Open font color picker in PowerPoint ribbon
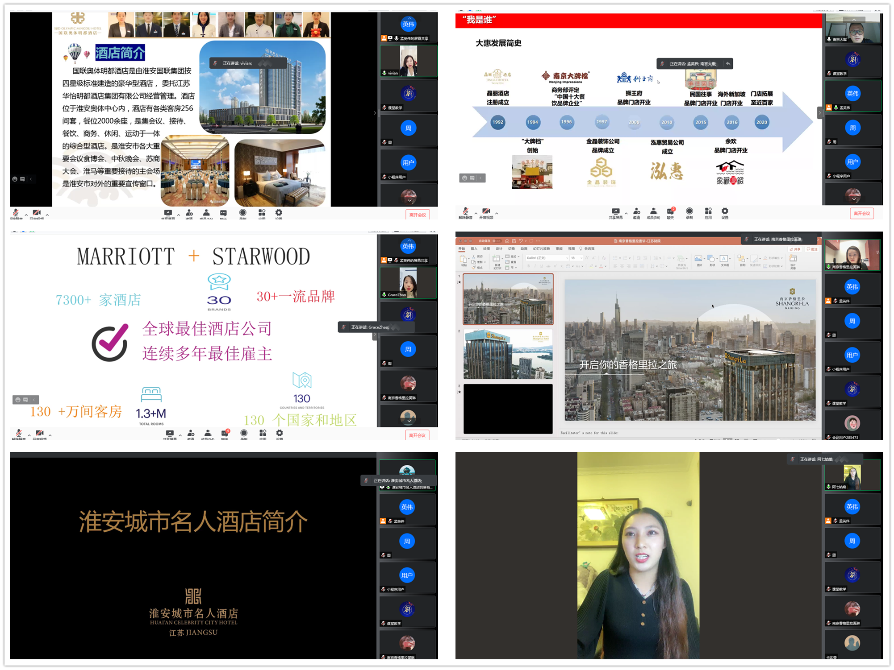 (x=602, y=266)
